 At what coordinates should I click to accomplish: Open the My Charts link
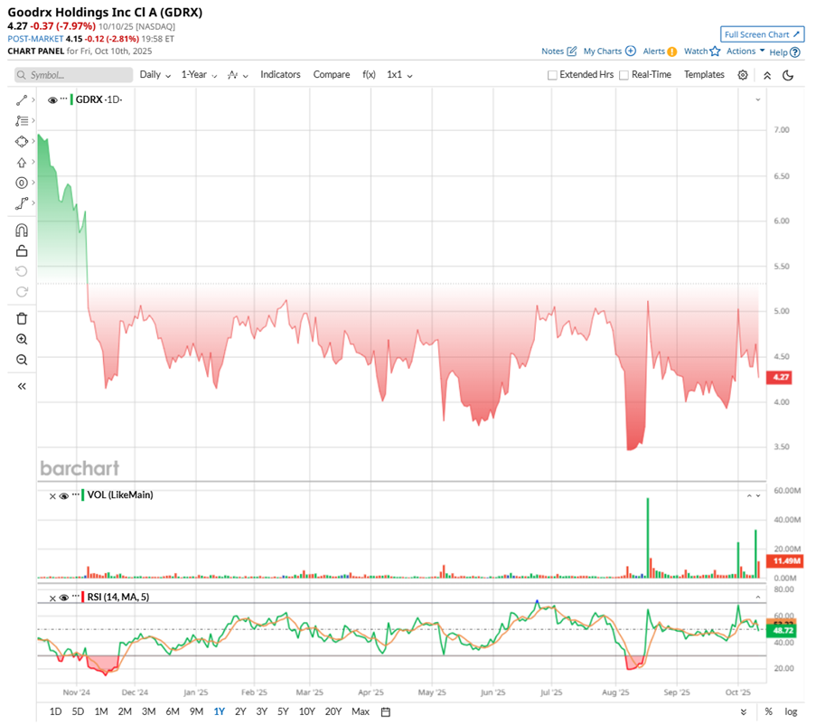(602, 51)
